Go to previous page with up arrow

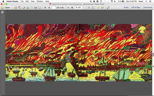[x=45, y=7]
